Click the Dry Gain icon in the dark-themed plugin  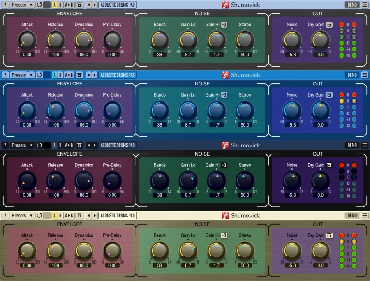329,165
